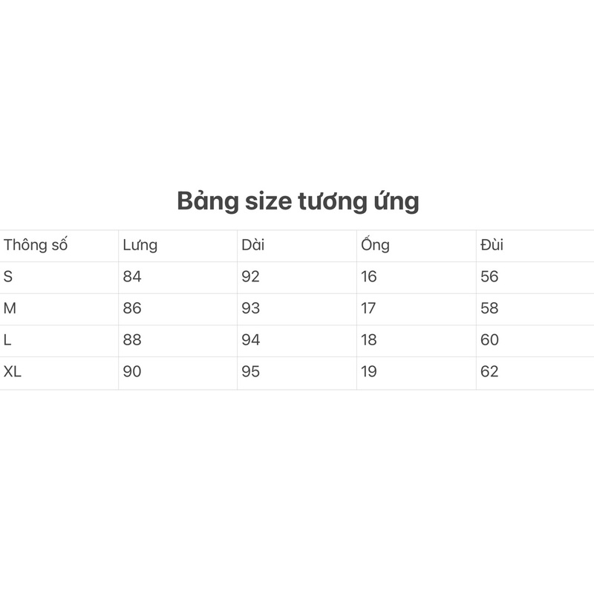
Task: Select the leg opening value 17
Action: pos(368,308)
